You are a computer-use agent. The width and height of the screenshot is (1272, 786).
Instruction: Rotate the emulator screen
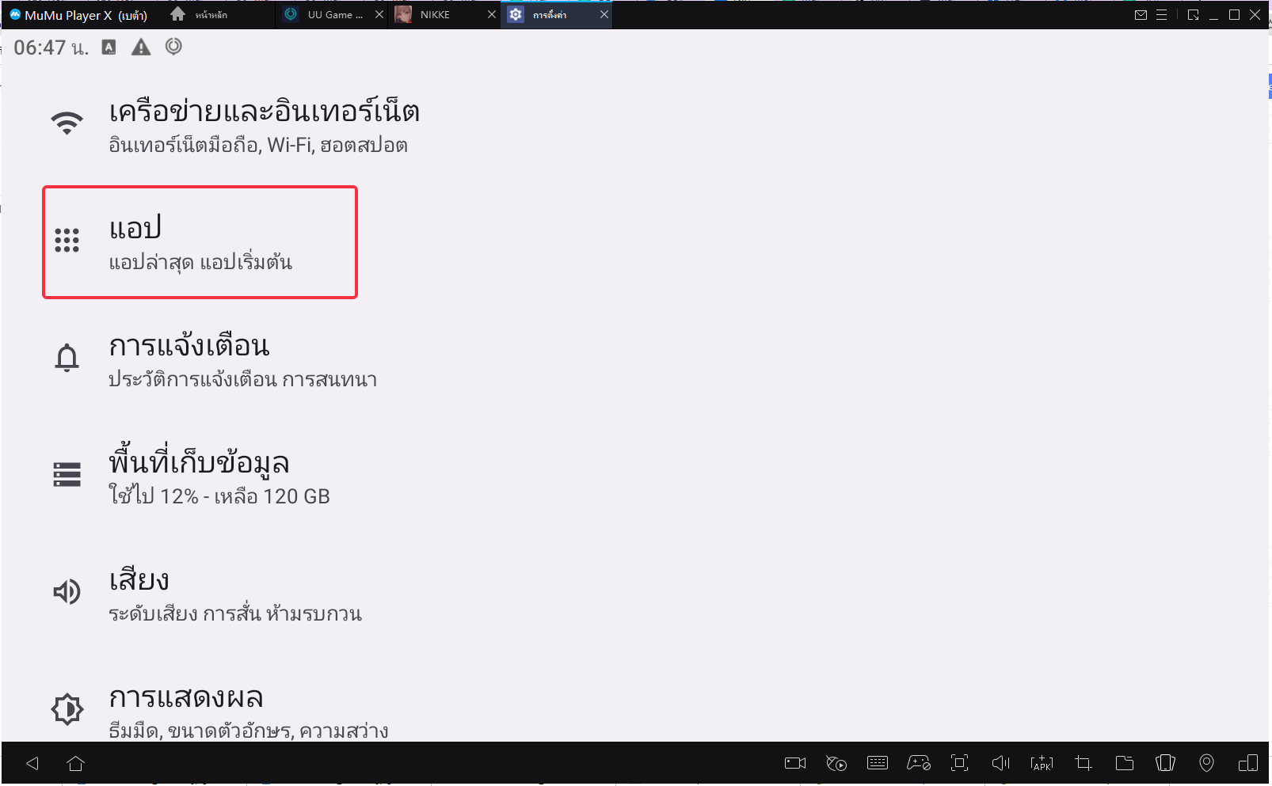click(1165, 763)
